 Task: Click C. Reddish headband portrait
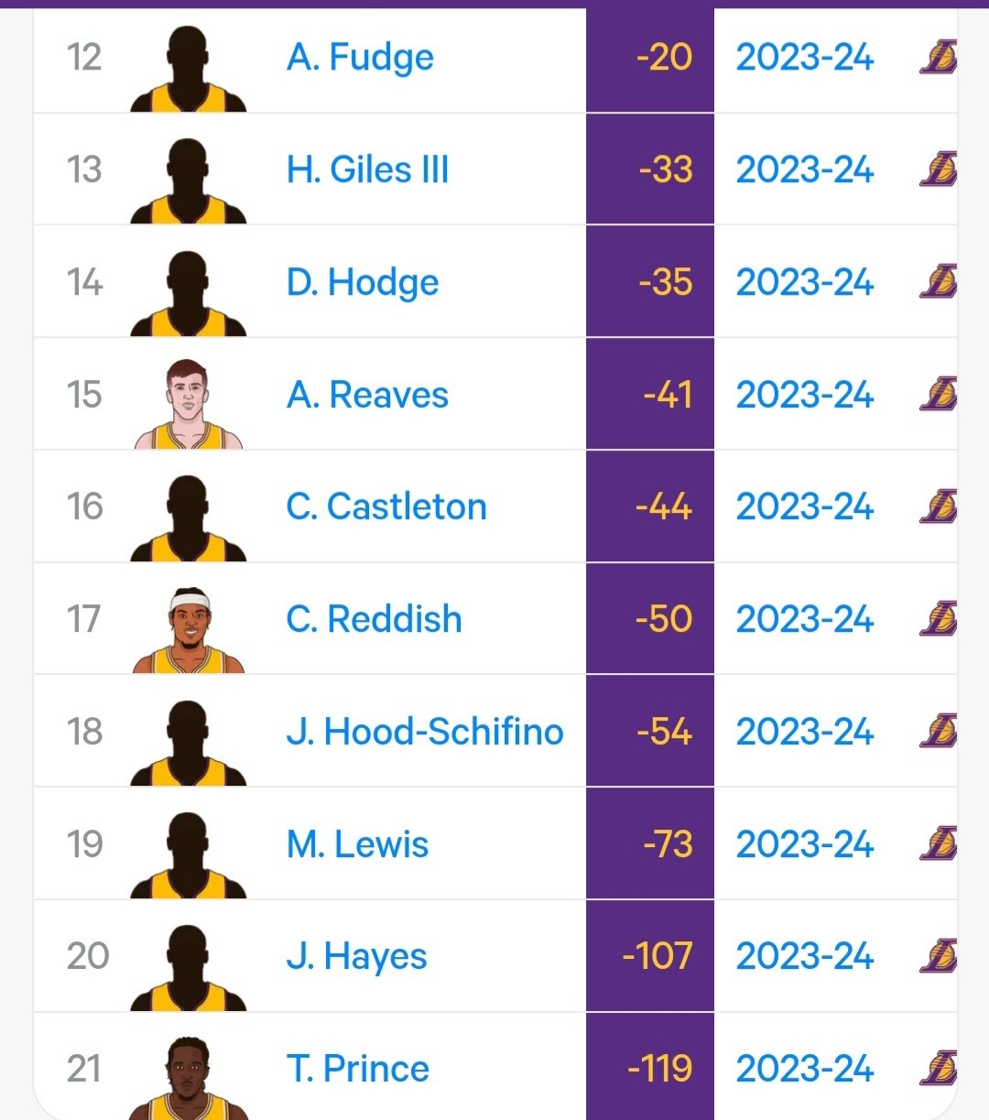coord(189,630)
